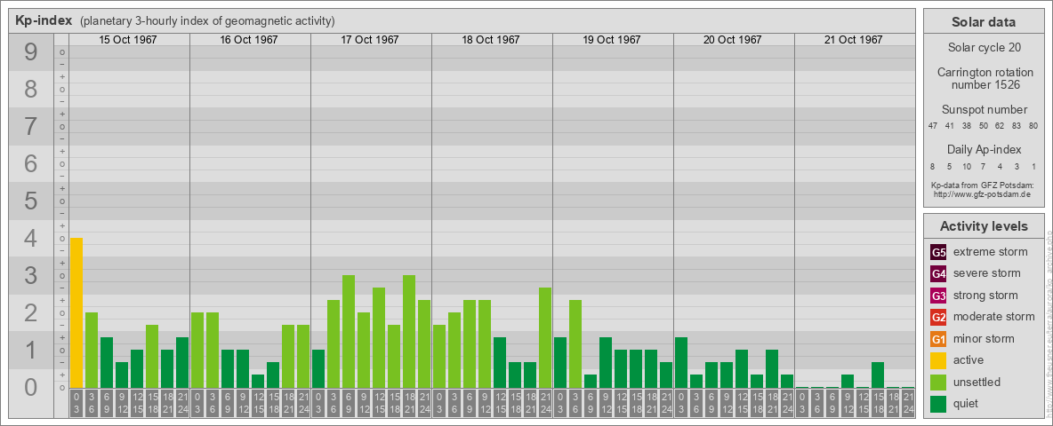Click the 18 Oct 21-24 hour bar

[x=544, y=337]
